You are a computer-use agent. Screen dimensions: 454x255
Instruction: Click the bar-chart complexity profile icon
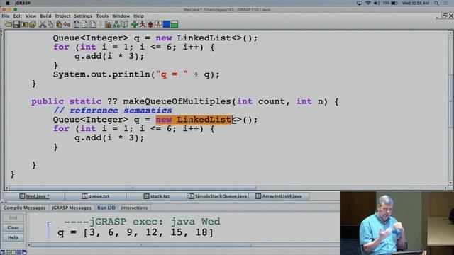pos(109,24)
